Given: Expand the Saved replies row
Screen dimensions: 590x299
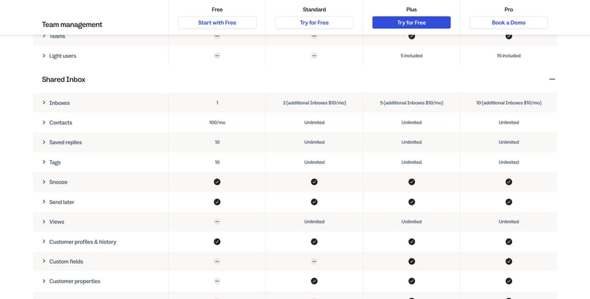Looking at the screenshot, I should [x=44, y=142].
